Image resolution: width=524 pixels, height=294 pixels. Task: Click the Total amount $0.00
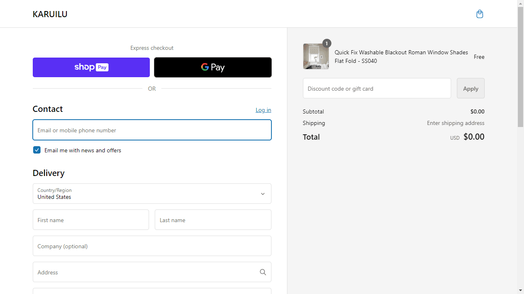point(474,137)
